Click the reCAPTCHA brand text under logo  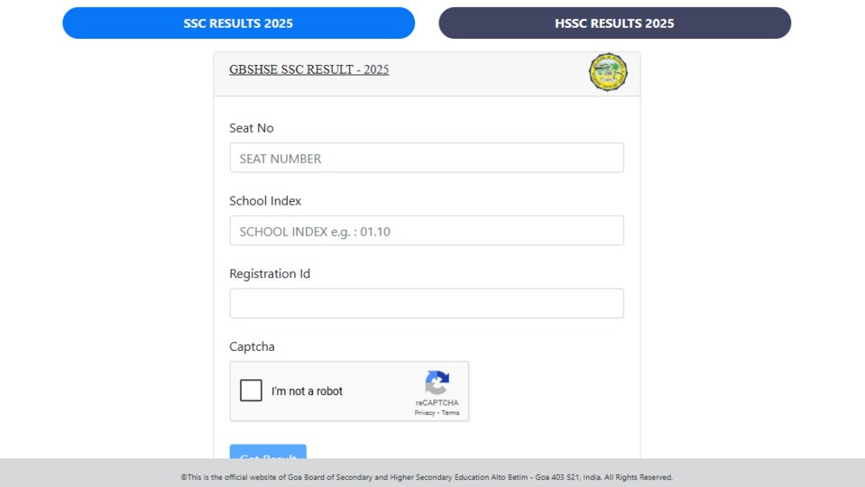(437, 402)
